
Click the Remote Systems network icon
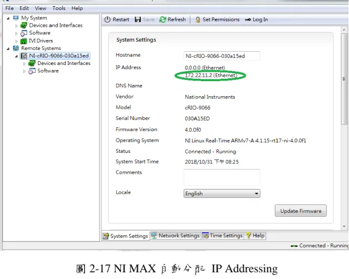pos(16,48)
